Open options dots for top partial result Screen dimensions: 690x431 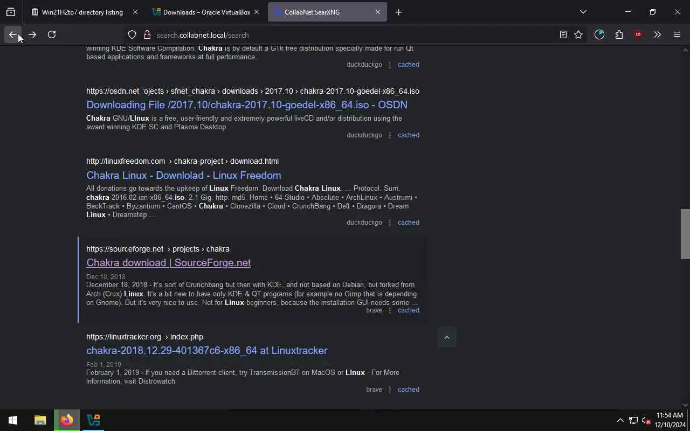coord(390,65)
